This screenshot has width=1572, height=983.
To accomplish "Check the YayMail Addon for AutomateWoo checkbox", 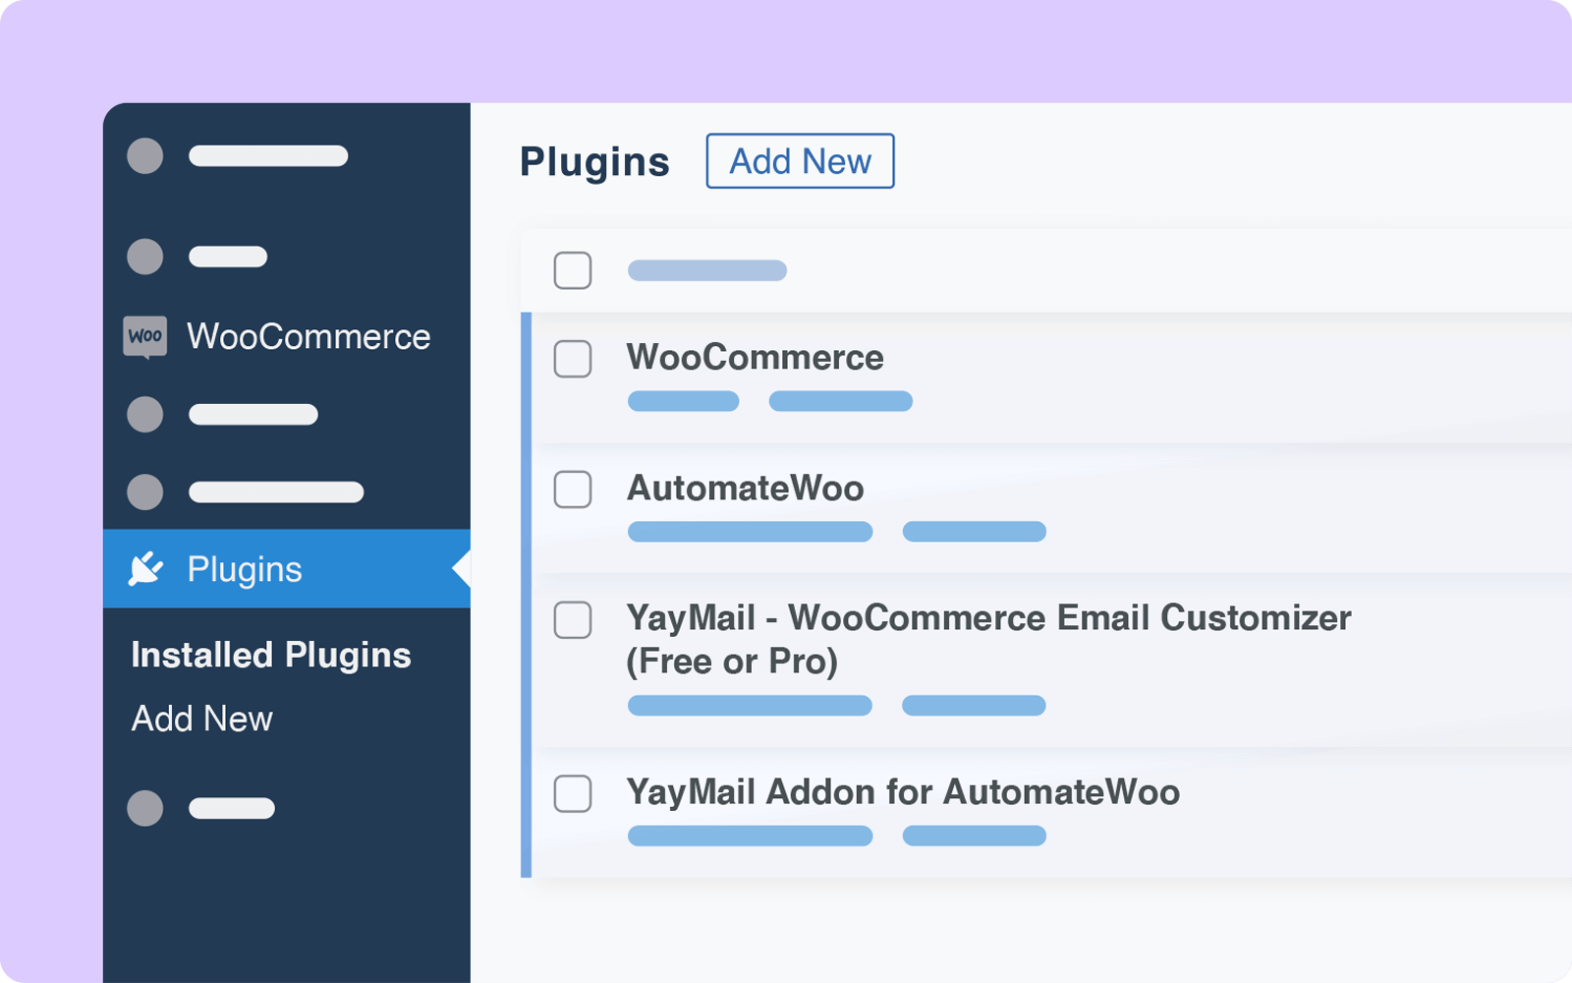I will 573,795.
